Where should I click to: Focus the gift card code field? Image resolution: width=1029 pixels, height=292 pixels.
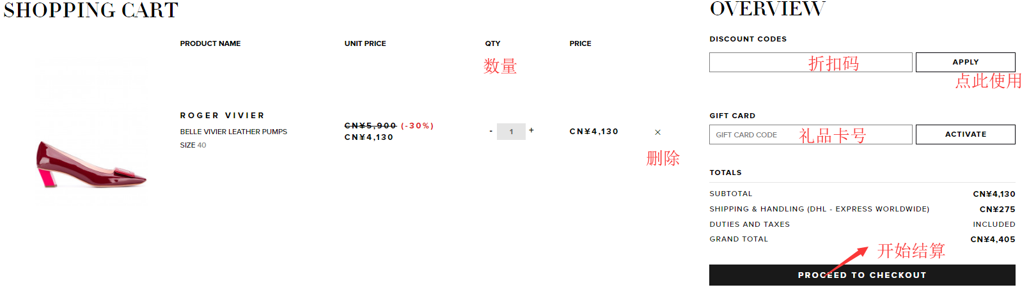(x=810, y=135)
